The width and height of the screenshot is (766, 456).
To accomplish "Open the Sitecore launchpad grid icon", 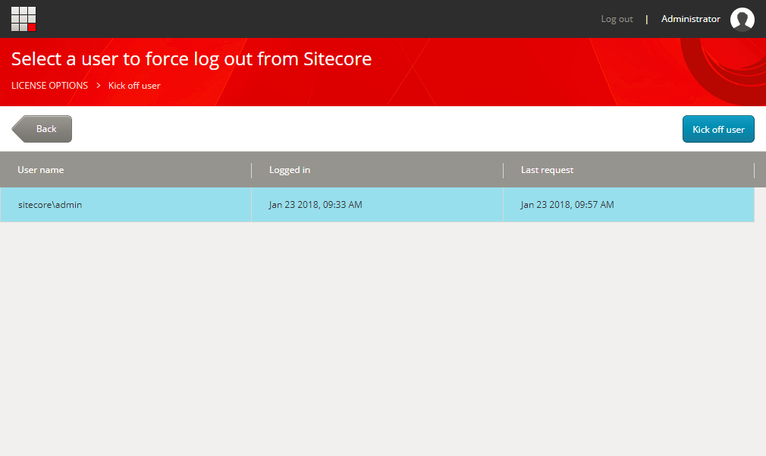I will 24,19.
